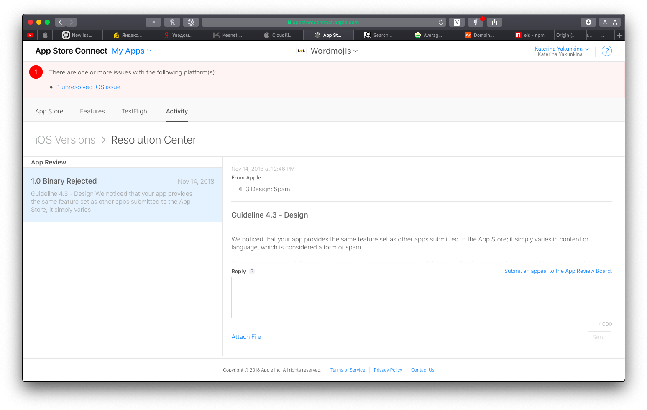Click the 'Nov 14, 2018 at 12:46 PM' timestamp
The height and width of the screenshot is (410, 647).
point(263,169)
